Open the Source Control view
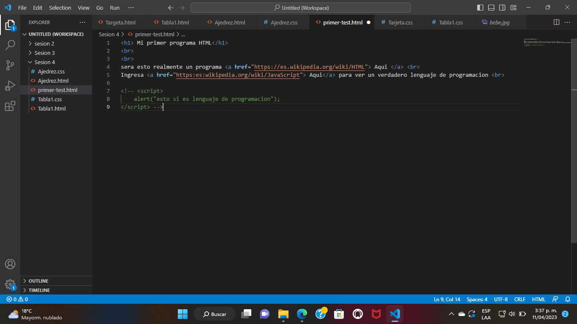The image size is (577, 324). click(x=10, y=65)
